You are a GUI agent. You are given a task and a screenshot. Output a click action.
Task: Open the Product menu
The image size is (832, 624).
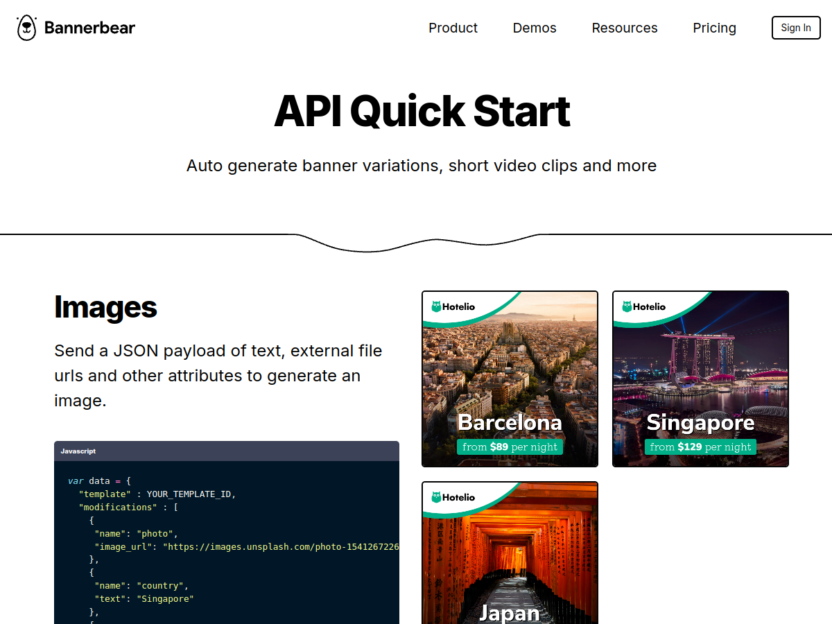click(453, 28)
